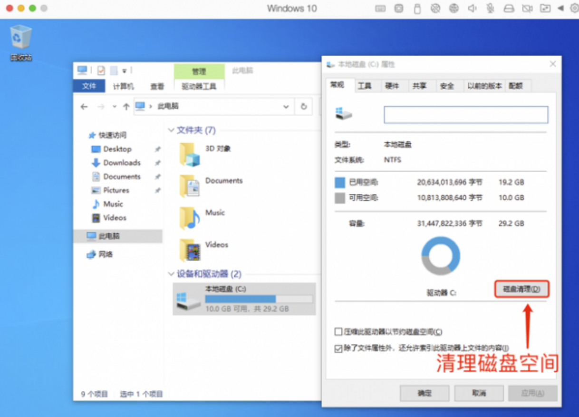
Task: Switch to 工具 tab in properties
Action: (365, 86)
